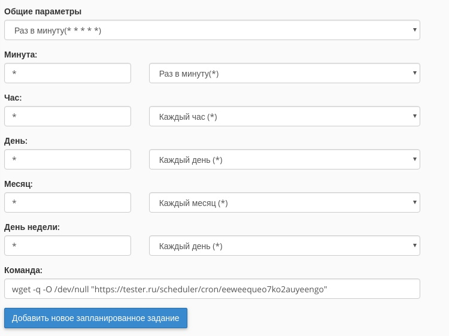This screenshot has height=336, width=449.
Task: Click the "День:" field label
Action: pyautogui.click(x=16, y=141)
